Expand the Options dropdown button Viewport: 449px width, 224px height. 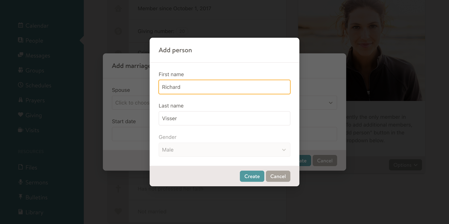(405, 165)
